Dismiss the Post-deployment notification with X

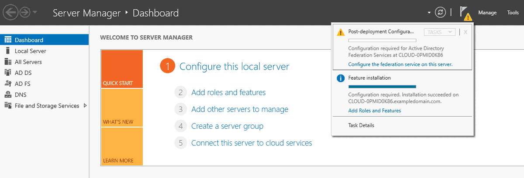(x=465, y=32)
